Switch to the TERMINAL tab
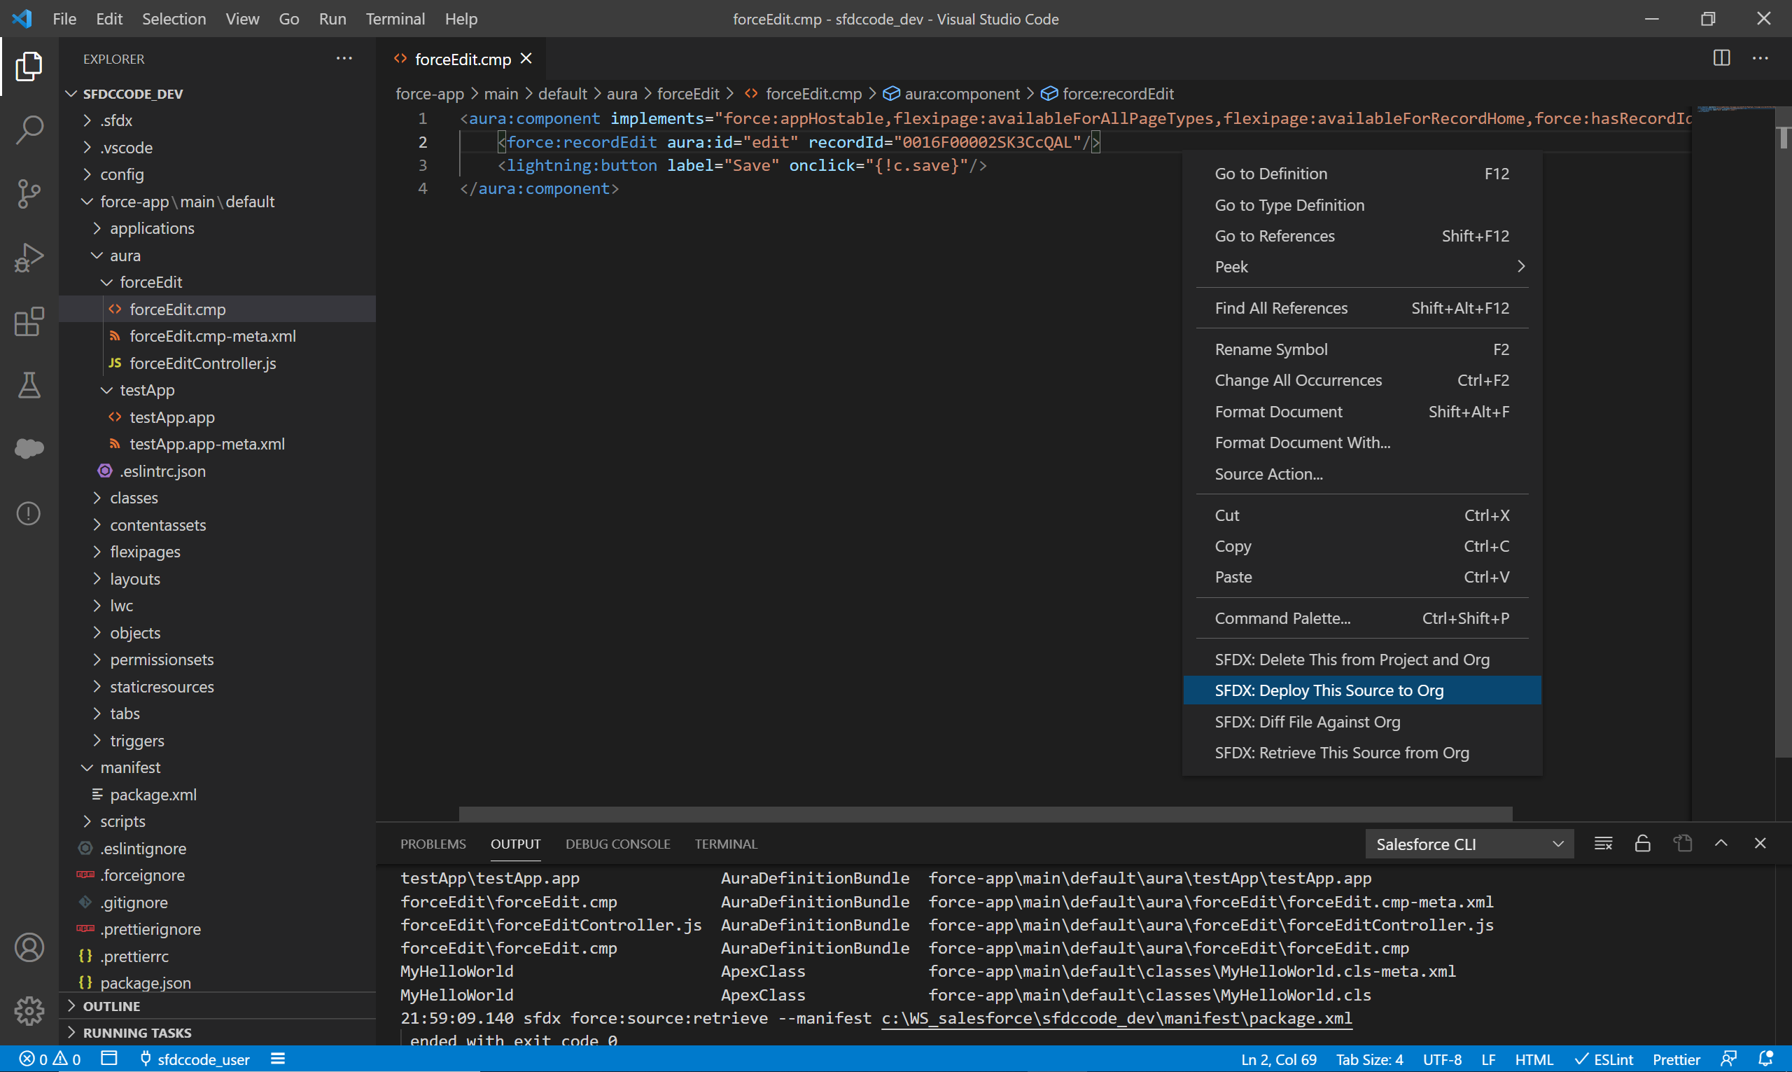1792x1072 pixels. tap(726, 844)
